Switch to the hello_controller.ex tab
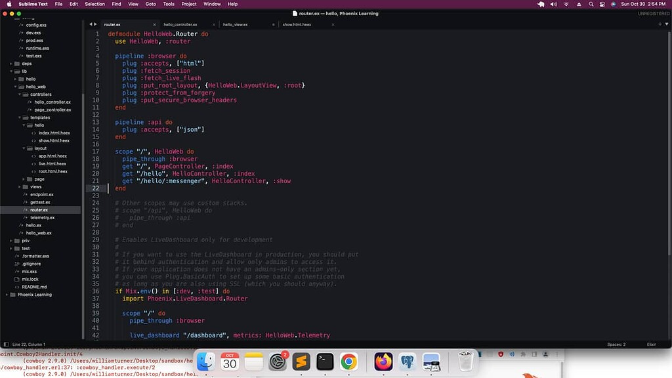The image size is (672, 378). [182, 24]
